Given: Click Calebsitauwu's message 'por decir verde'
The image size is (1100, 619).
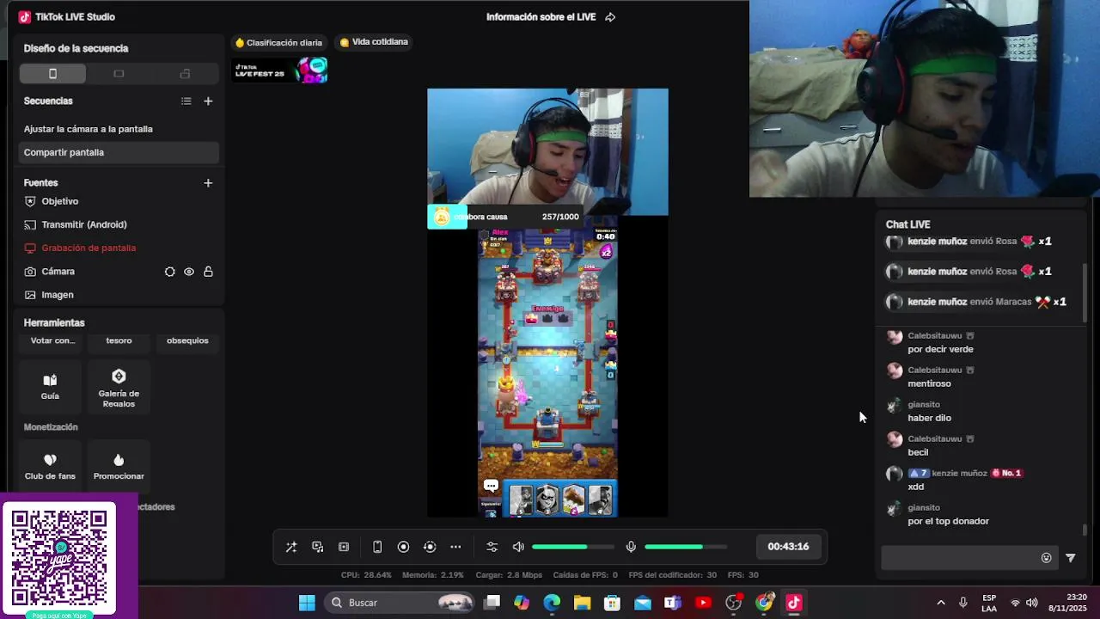Looking at the screenshot, I should [940, 349].
